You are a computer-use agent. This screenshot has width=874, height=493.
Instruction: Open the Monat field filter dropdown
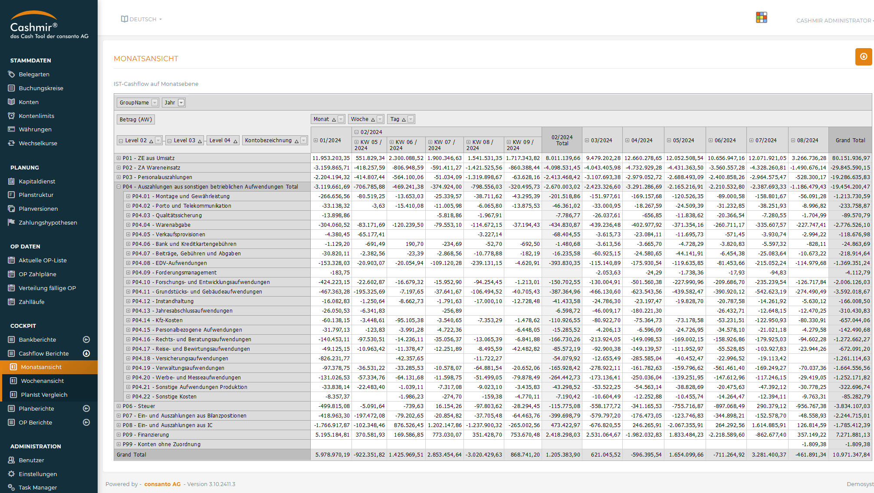click(341, 119)
